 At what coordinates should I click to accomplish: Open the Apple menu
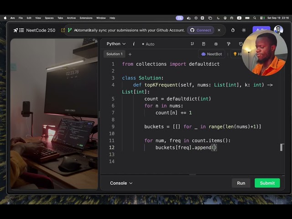point(5,18)
